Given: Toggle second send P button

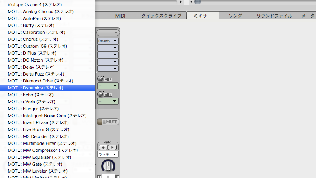Looking at the screenshot, I should 111,95.
